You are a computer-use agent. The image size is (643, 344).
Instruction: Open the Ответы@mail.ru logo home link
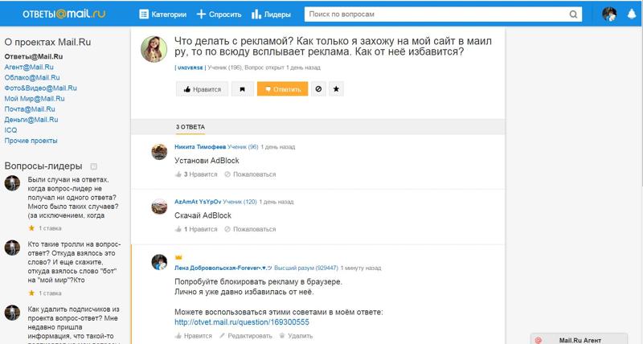(x=64, y=14)
